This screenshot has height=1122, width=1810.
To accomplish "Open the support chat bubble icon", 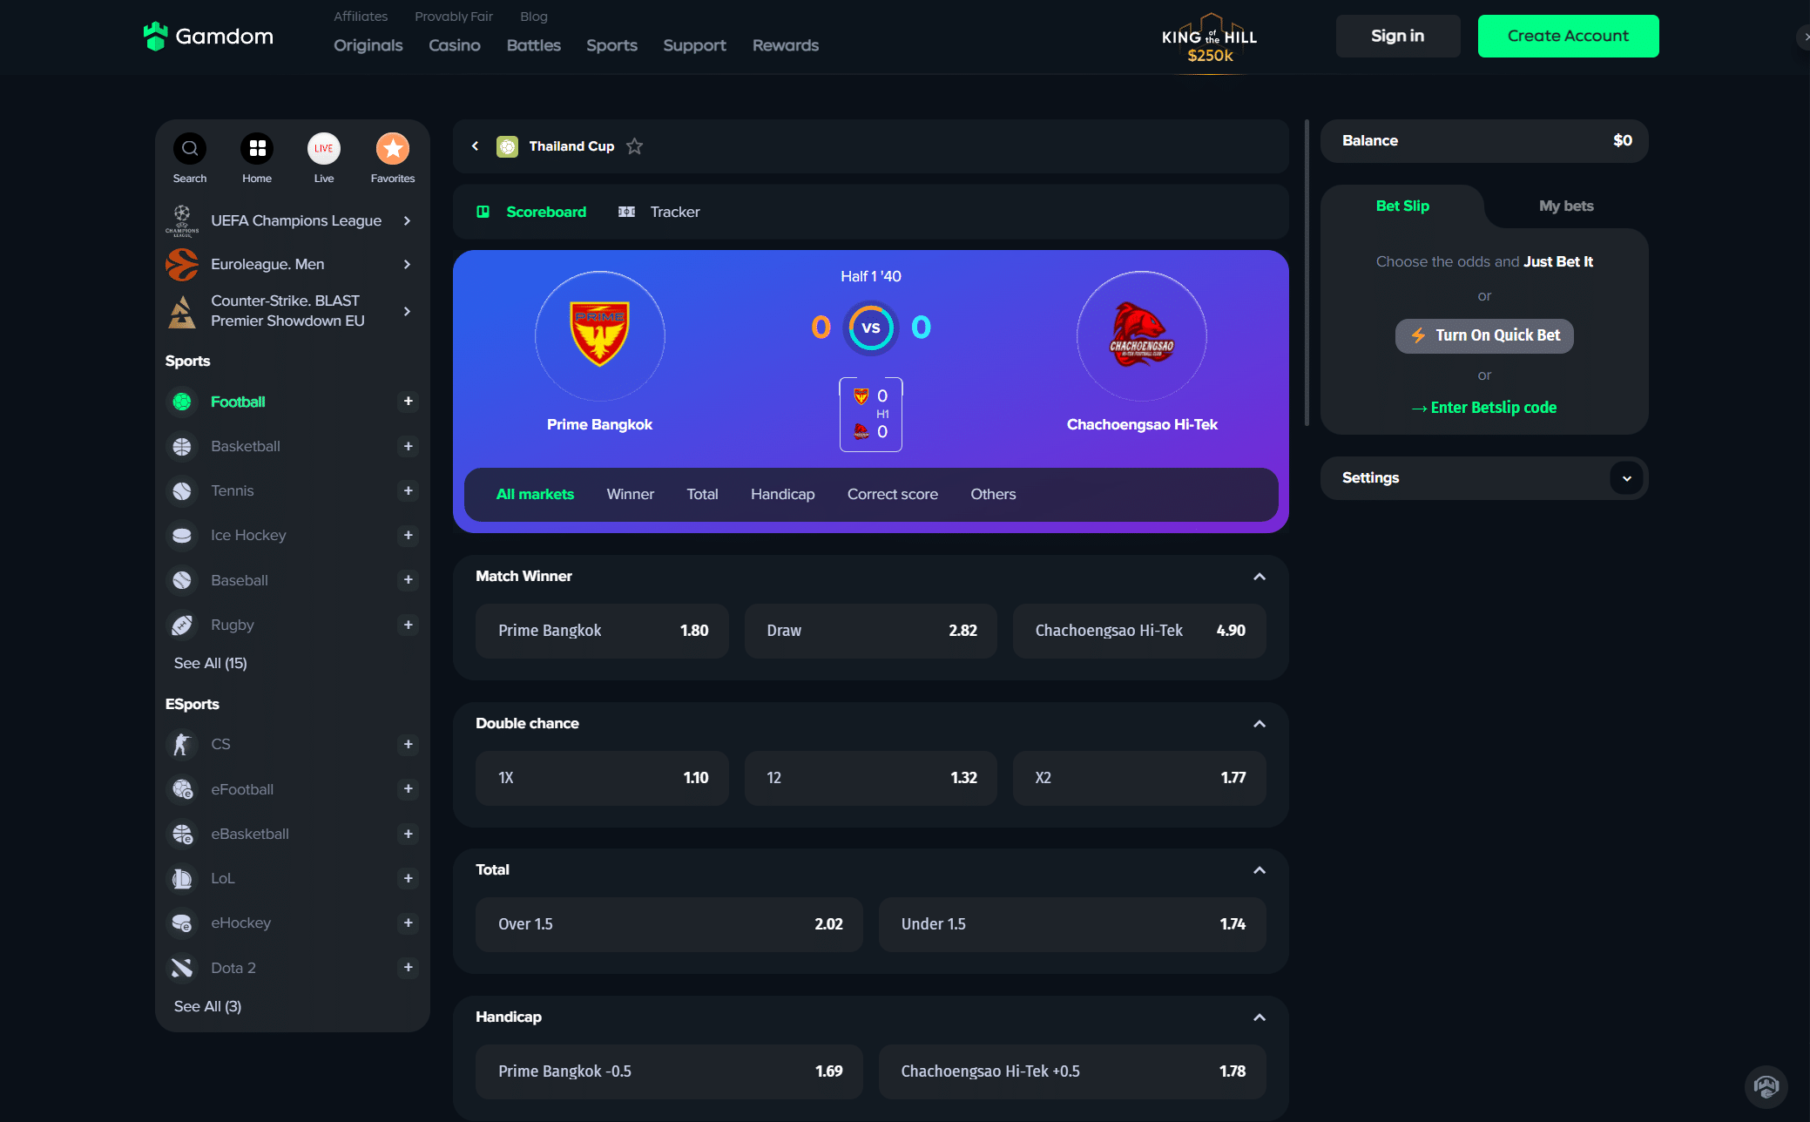I will pyautogui.click(x=1766, y=1086).
